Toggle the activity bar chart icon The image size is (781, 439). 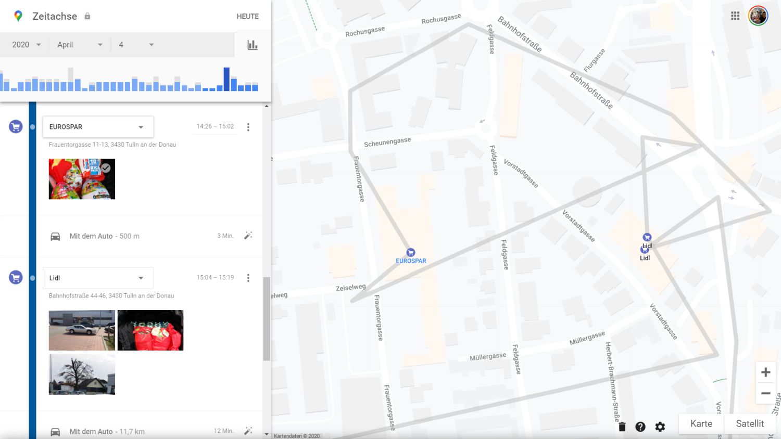click(253, 45)
